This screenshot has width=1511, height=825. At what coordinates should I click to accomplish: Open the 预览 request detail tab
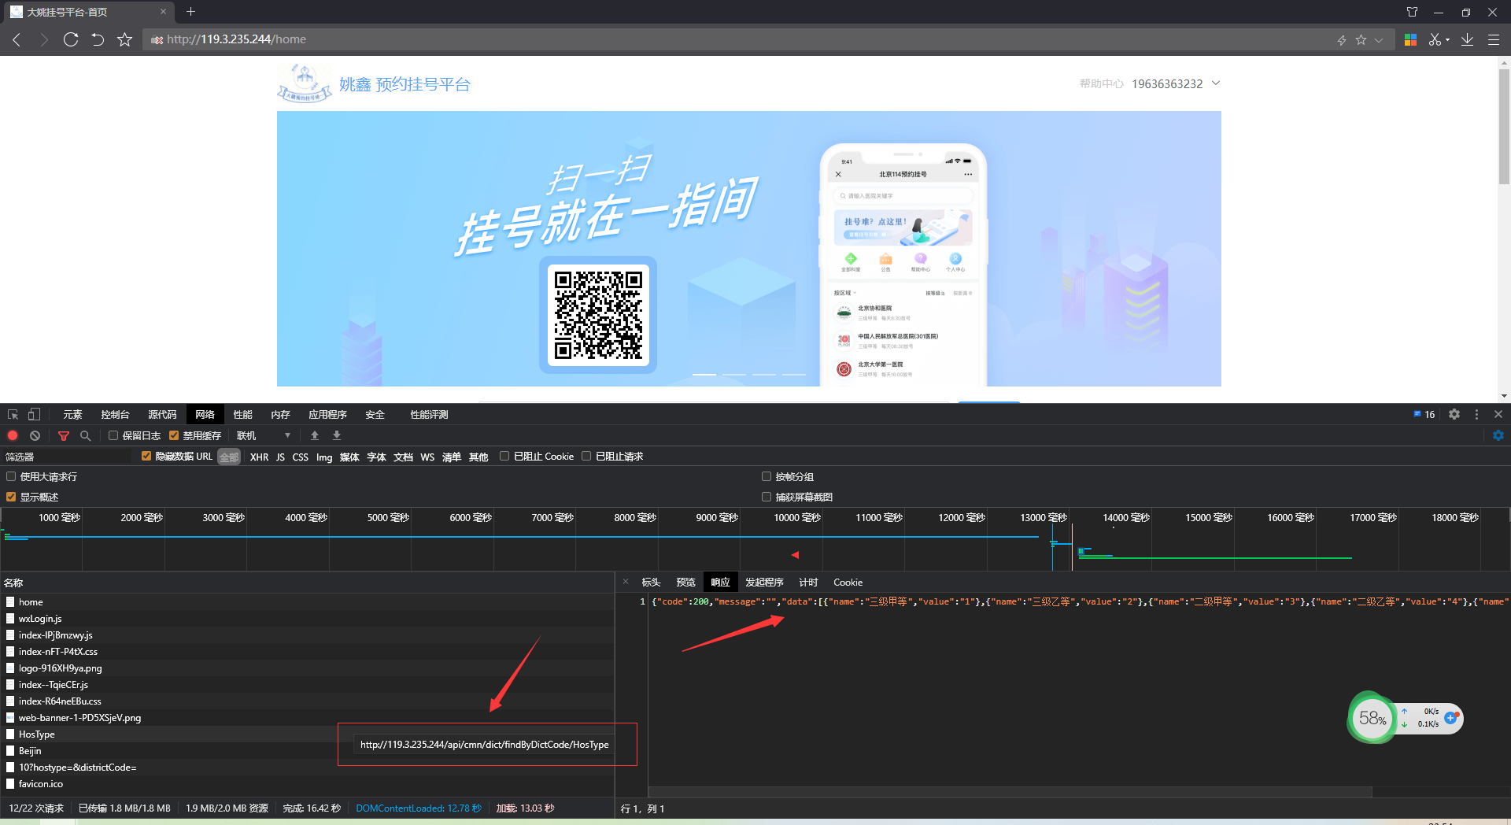coord(685,583)
